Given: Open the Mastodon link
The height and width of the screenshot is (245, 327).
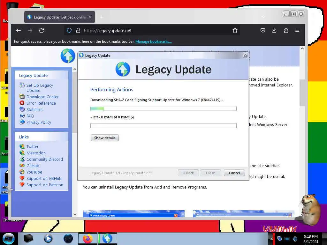Looking at the screenshot, I should tap(36, 153).
